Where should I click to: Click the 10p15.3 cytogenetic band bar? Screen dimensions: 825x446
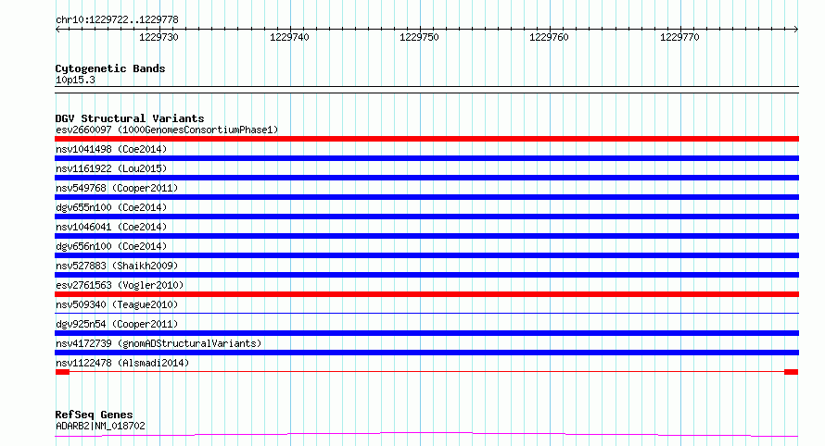426,90
